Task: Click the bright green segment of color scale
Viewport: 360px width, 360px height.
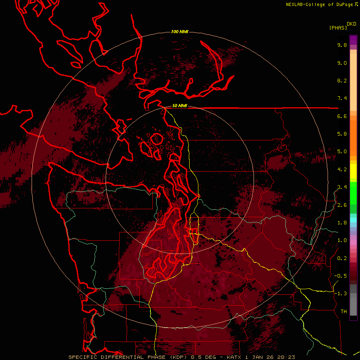Action: 353,193
